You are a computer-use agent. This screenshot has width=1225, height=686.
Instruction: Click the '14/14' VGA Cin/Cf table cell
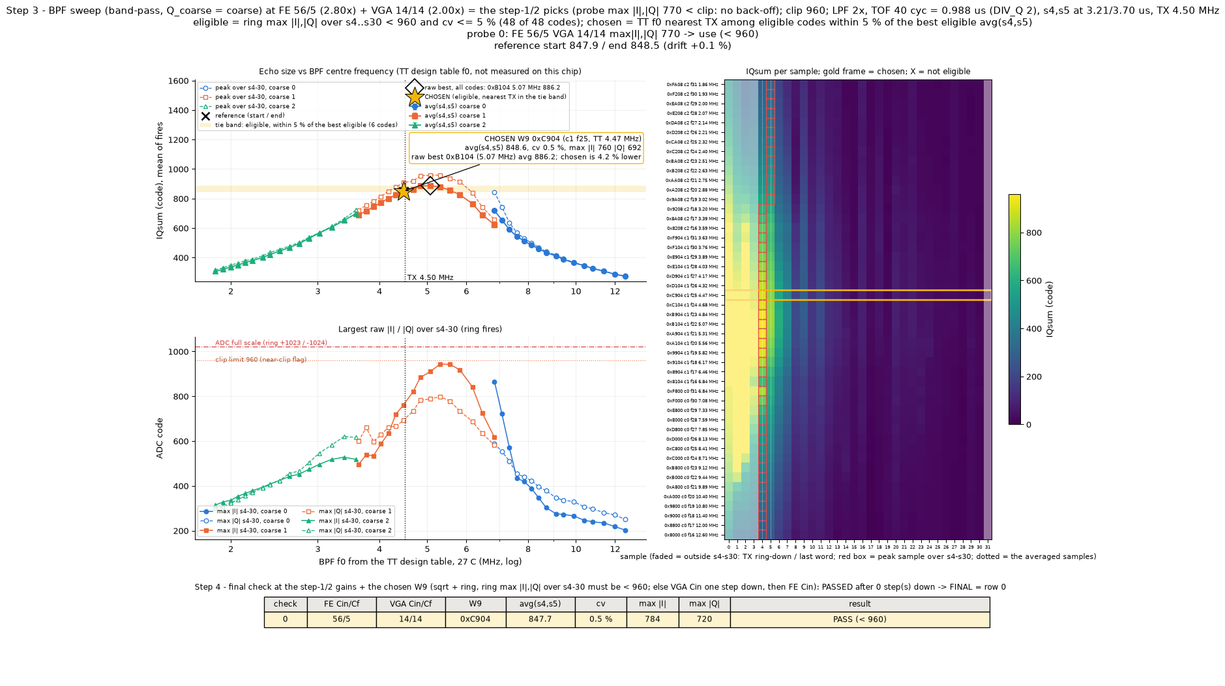(x=411, y=620)
